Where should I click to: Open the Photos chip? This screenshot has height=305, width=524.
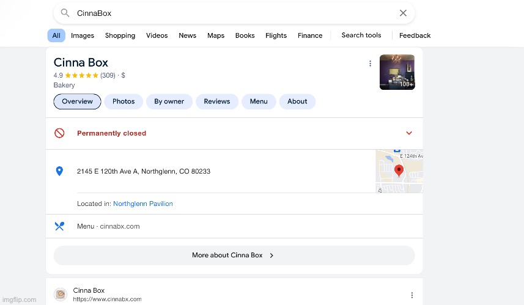pos(124,101)
